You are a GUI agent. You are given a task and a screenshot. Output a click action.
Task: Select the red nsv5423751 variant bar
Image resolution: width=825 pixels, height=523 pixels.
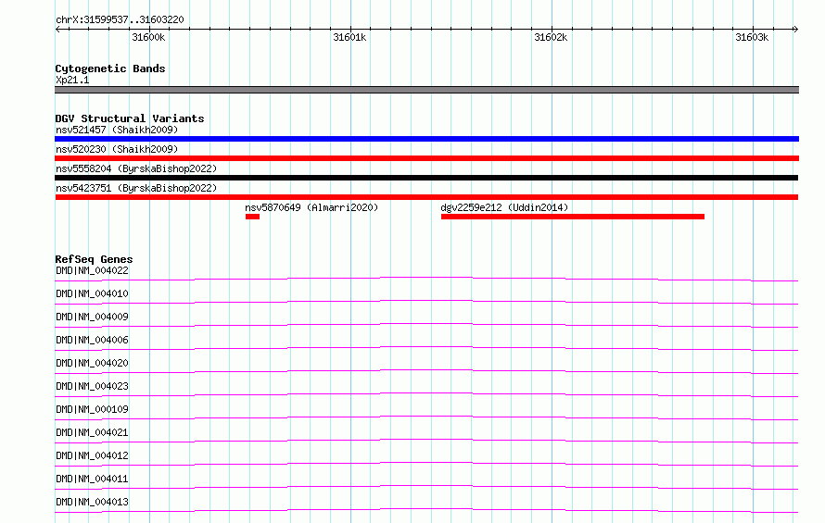[x=426, y=197]
